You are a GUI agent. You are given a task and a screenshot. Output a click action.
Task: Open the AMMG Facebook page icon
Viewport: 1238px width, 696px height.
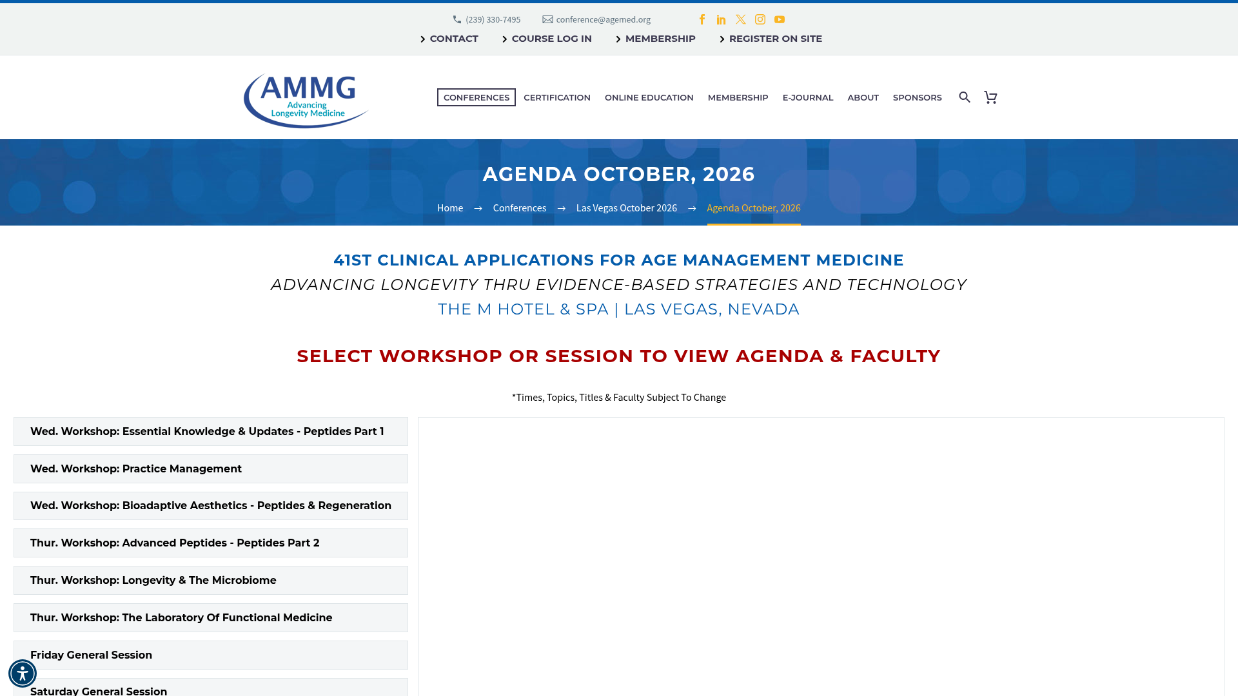(x=702, y=19)
